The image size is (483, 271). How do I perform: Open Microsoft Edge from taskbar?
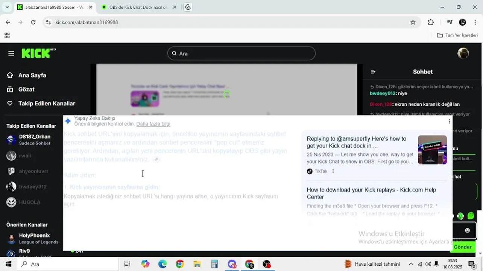tap(163, 264)
